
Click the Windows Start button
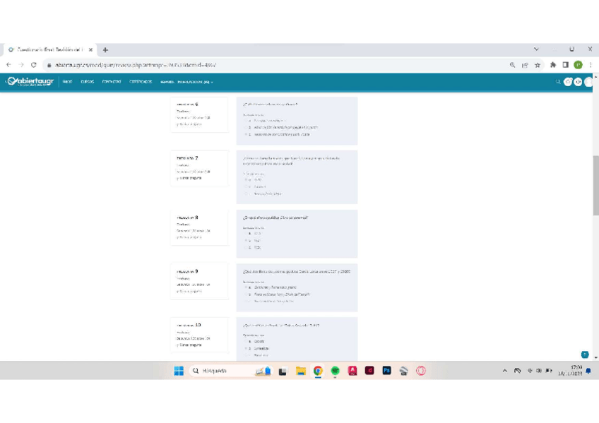click(179, 371)
